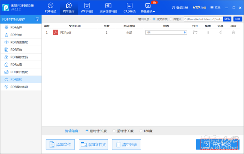Click the 0% progress bar play arrow
The width and height of the screenshot is (244, 154).
click(x=185, y=33)
